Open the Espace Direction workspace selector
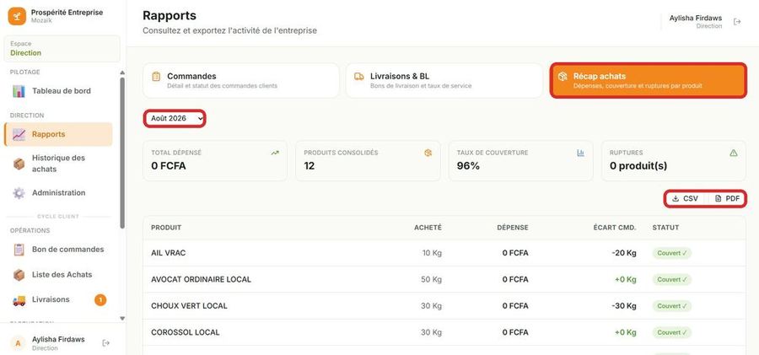759x355 pixels. point(62,48)
